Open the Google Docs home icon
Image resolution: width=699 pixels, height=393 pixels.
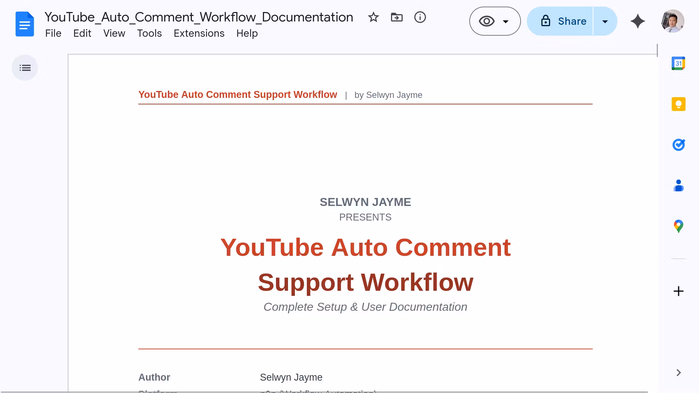click(25, 24)
